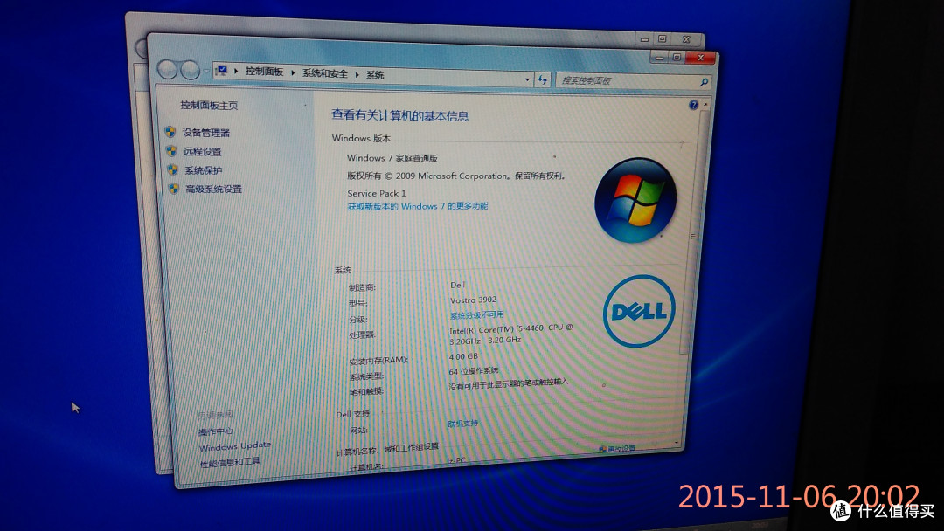Expand arrow after 系统和安全 in breadcrumb

pos(357,74)
